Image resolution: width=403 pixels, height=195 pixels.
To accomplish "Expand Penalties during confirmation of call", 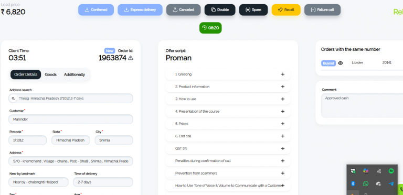I will (228, 161).
